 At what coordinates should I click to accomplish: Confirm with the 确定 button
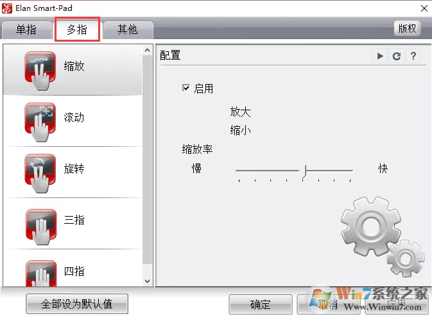click(261, 304)
